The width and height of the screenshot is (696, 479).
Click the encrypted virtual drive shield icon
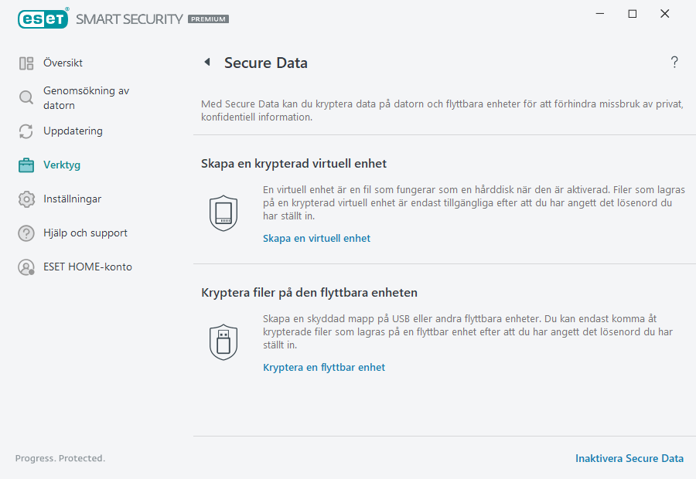[x=223, y=212]
